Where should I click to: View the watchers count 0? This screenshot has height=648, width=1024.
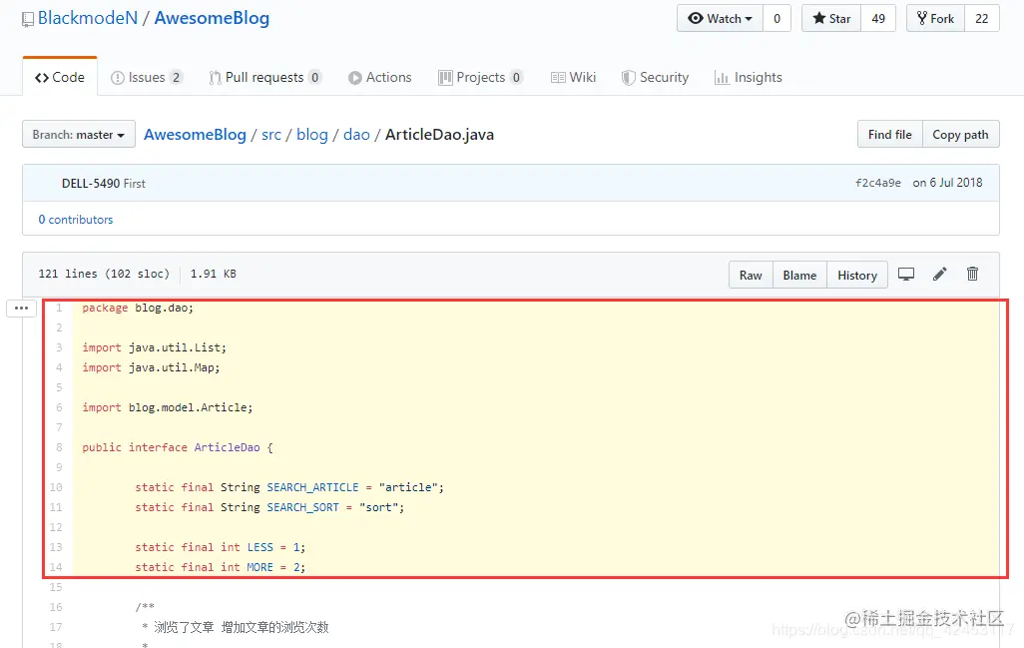(x=776, y=18)
